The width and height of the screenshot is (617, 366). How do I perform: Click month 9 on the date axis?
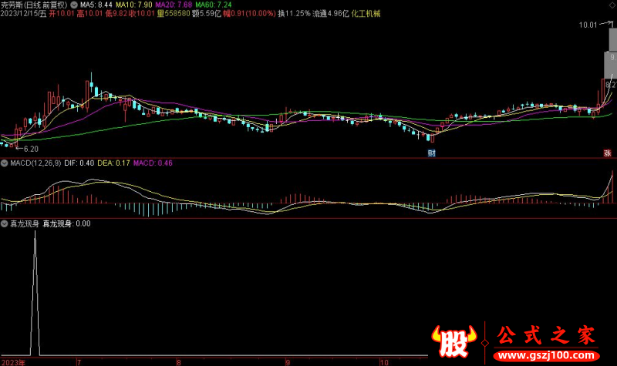coord(288,361)
